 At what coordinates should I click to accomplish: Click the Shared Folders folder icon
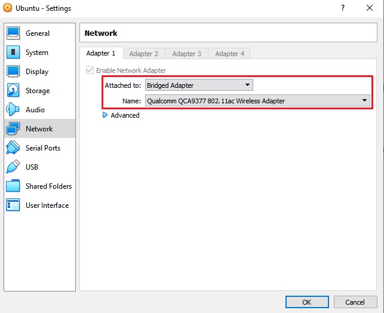click(13, 186)
